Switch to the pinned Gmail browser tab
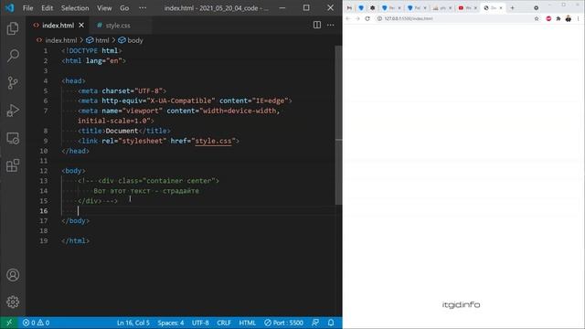This screenshot has width=585, height=329. (x=349, y=8)
